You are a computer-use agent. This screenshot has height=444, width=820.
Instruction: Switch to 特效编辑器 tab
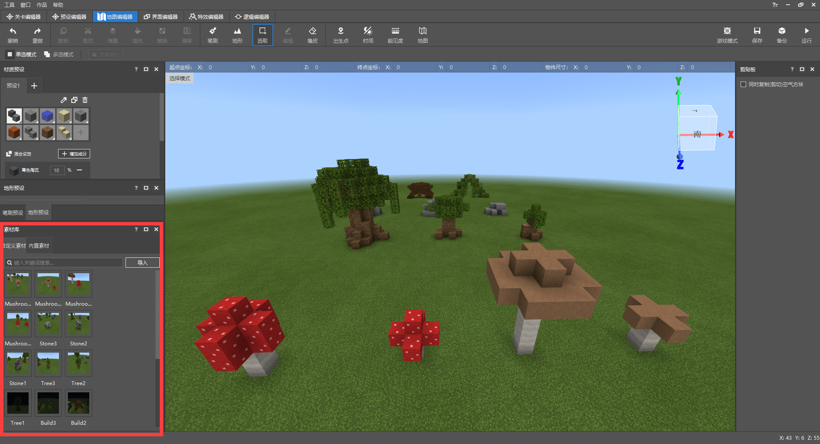[206, 17]
